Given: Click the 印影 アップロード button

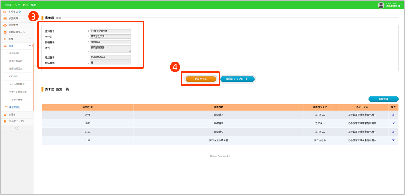Looking at the screenshot, I should click(237, 79).
